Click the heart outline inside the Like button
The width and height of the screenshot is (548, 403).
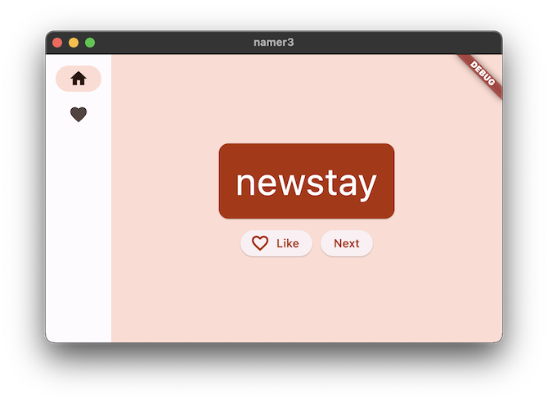[260, 243]
